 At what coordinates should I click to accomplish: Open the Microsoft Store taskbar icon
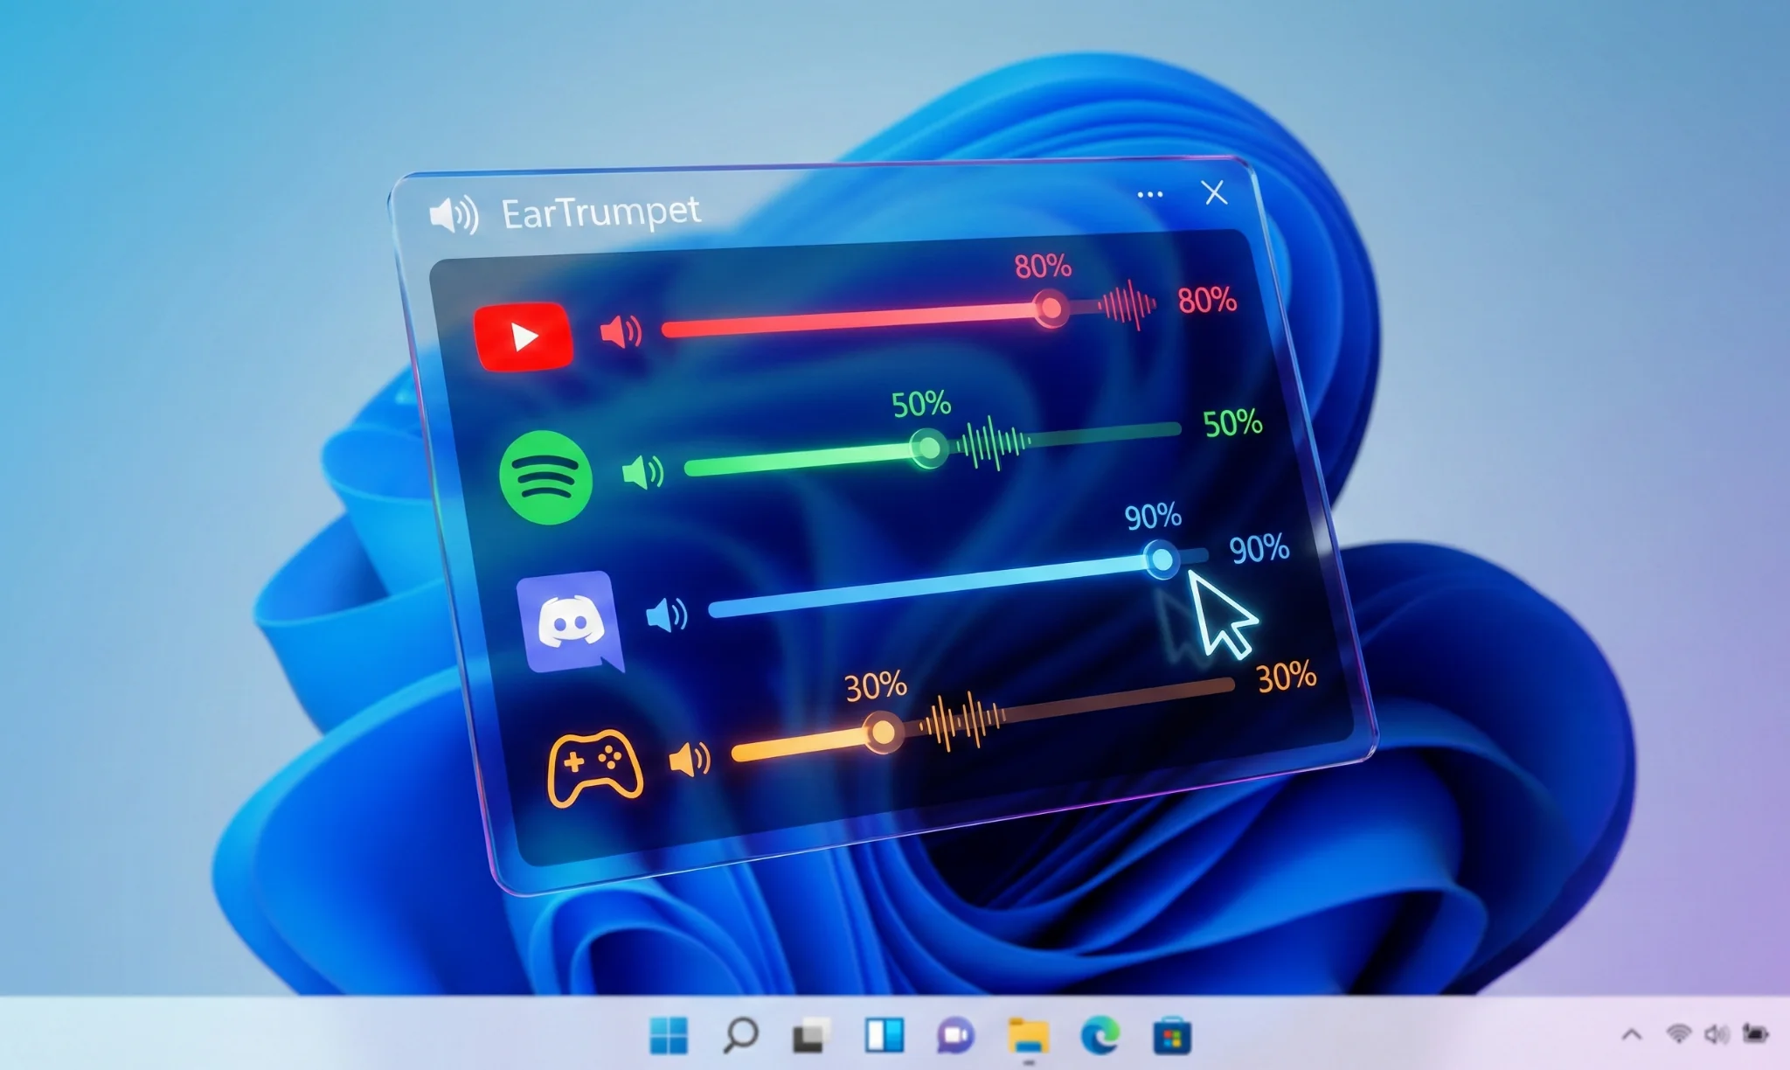pyautogui.click(x=1171, y=1037)
